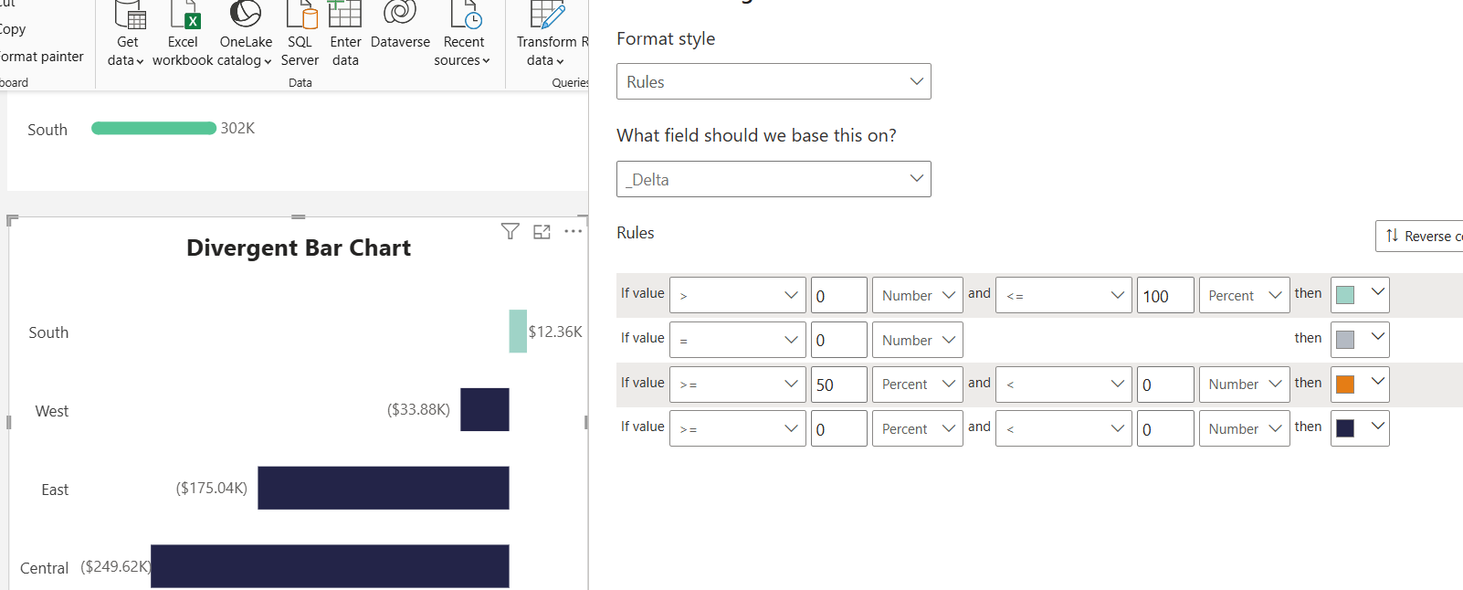The width and height of the screenshot is (1463, 590).
Task: Edit third rule's upper value field 0
Action: [1165, 385]
